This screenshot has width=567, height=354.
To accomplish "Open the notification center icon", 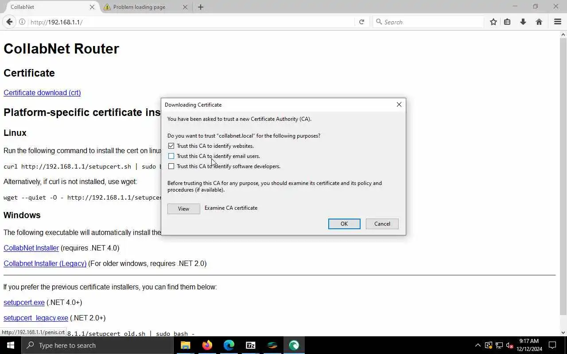I will [x=552, y=345].
